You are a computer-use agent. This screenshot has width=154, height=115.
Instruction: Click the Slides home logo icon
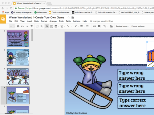3,19
